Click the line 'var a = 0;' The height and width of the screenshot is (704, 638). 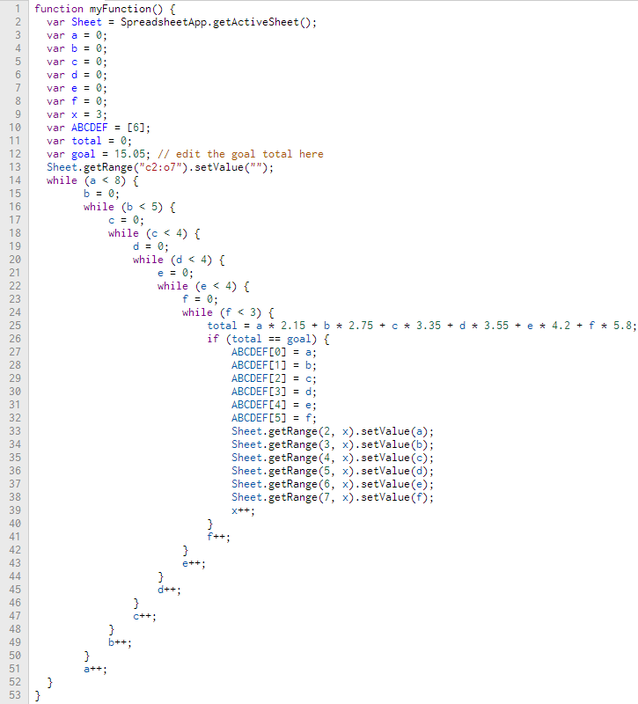pyautogui.click(x=77, y=35)
